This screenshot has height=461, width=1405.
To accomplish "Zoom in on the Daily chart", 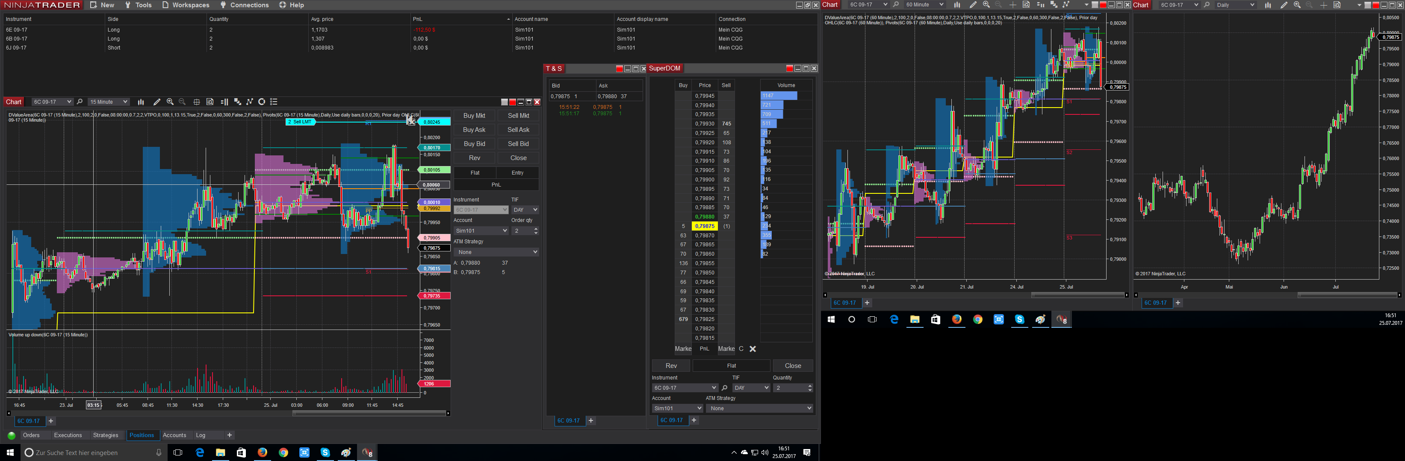I will 1297,5.
